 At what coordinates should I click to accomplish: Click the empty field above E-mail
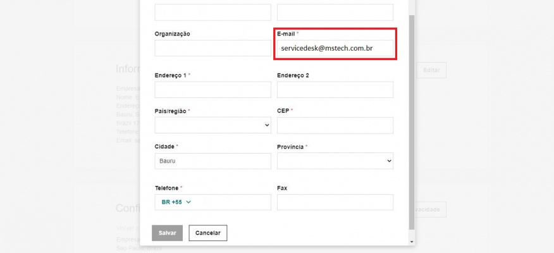pos(335,12)
